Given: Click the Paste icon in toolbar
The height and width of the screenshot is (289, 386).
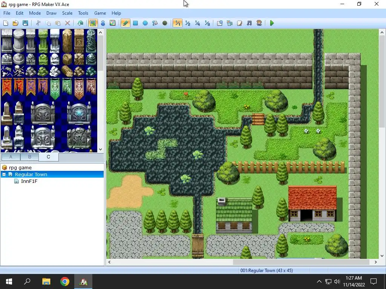Looking at the screenshot, I should click(58, 23).
